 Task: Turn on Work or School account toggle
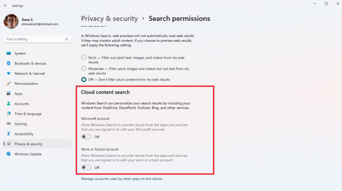point(86,167)
